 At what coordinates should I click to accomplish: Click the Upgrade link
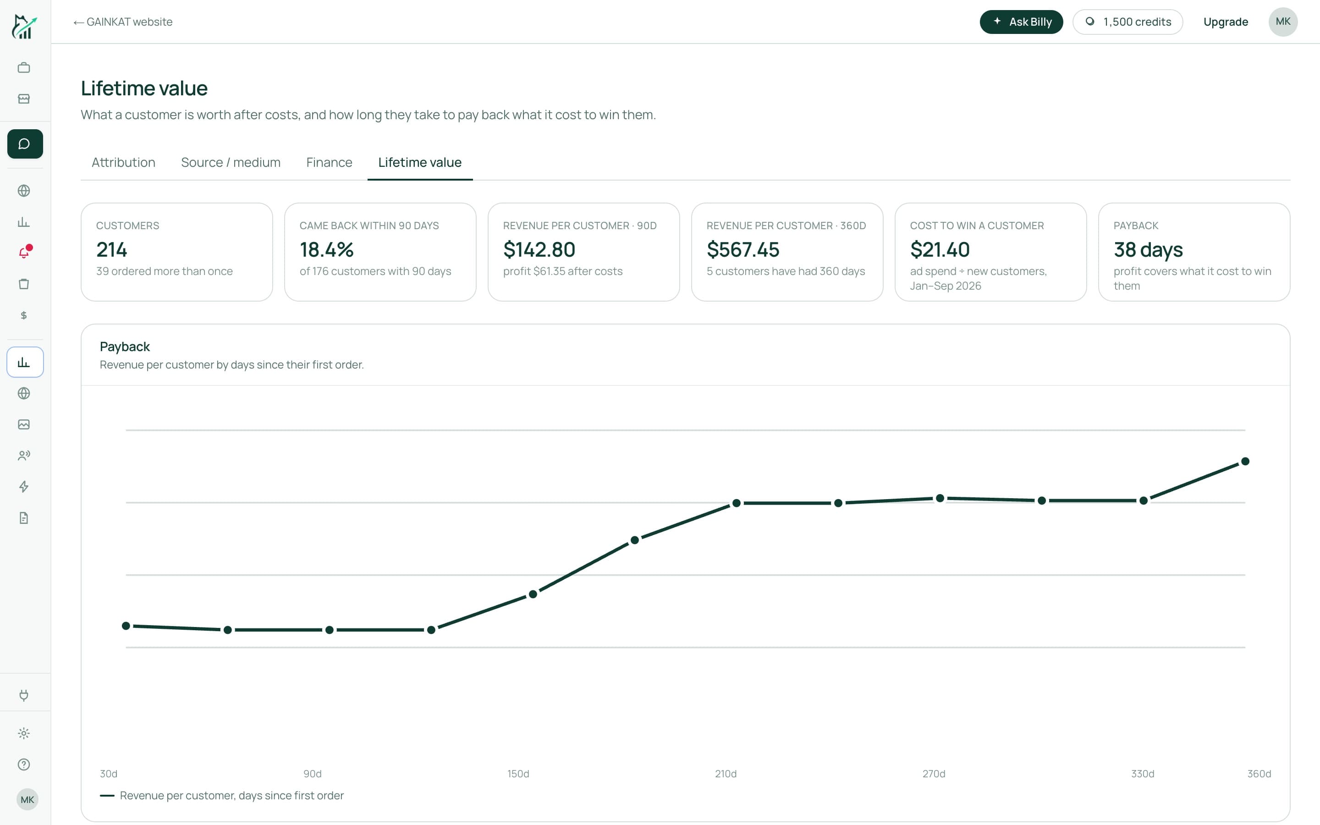point(1225,22)
